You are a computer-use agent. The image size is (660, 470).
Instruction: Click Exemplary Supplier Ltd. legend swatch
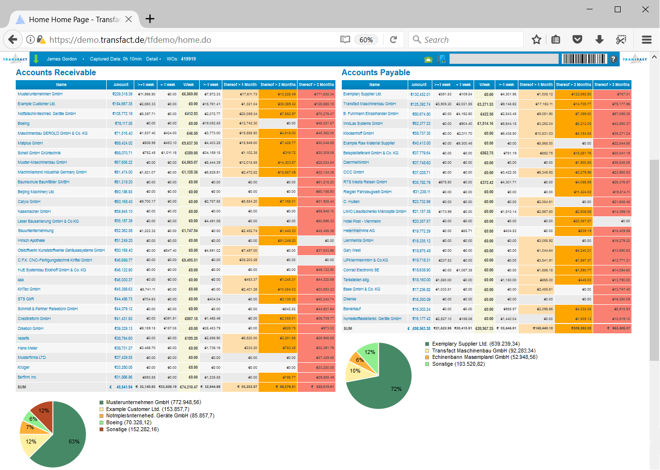coord(427,344)
